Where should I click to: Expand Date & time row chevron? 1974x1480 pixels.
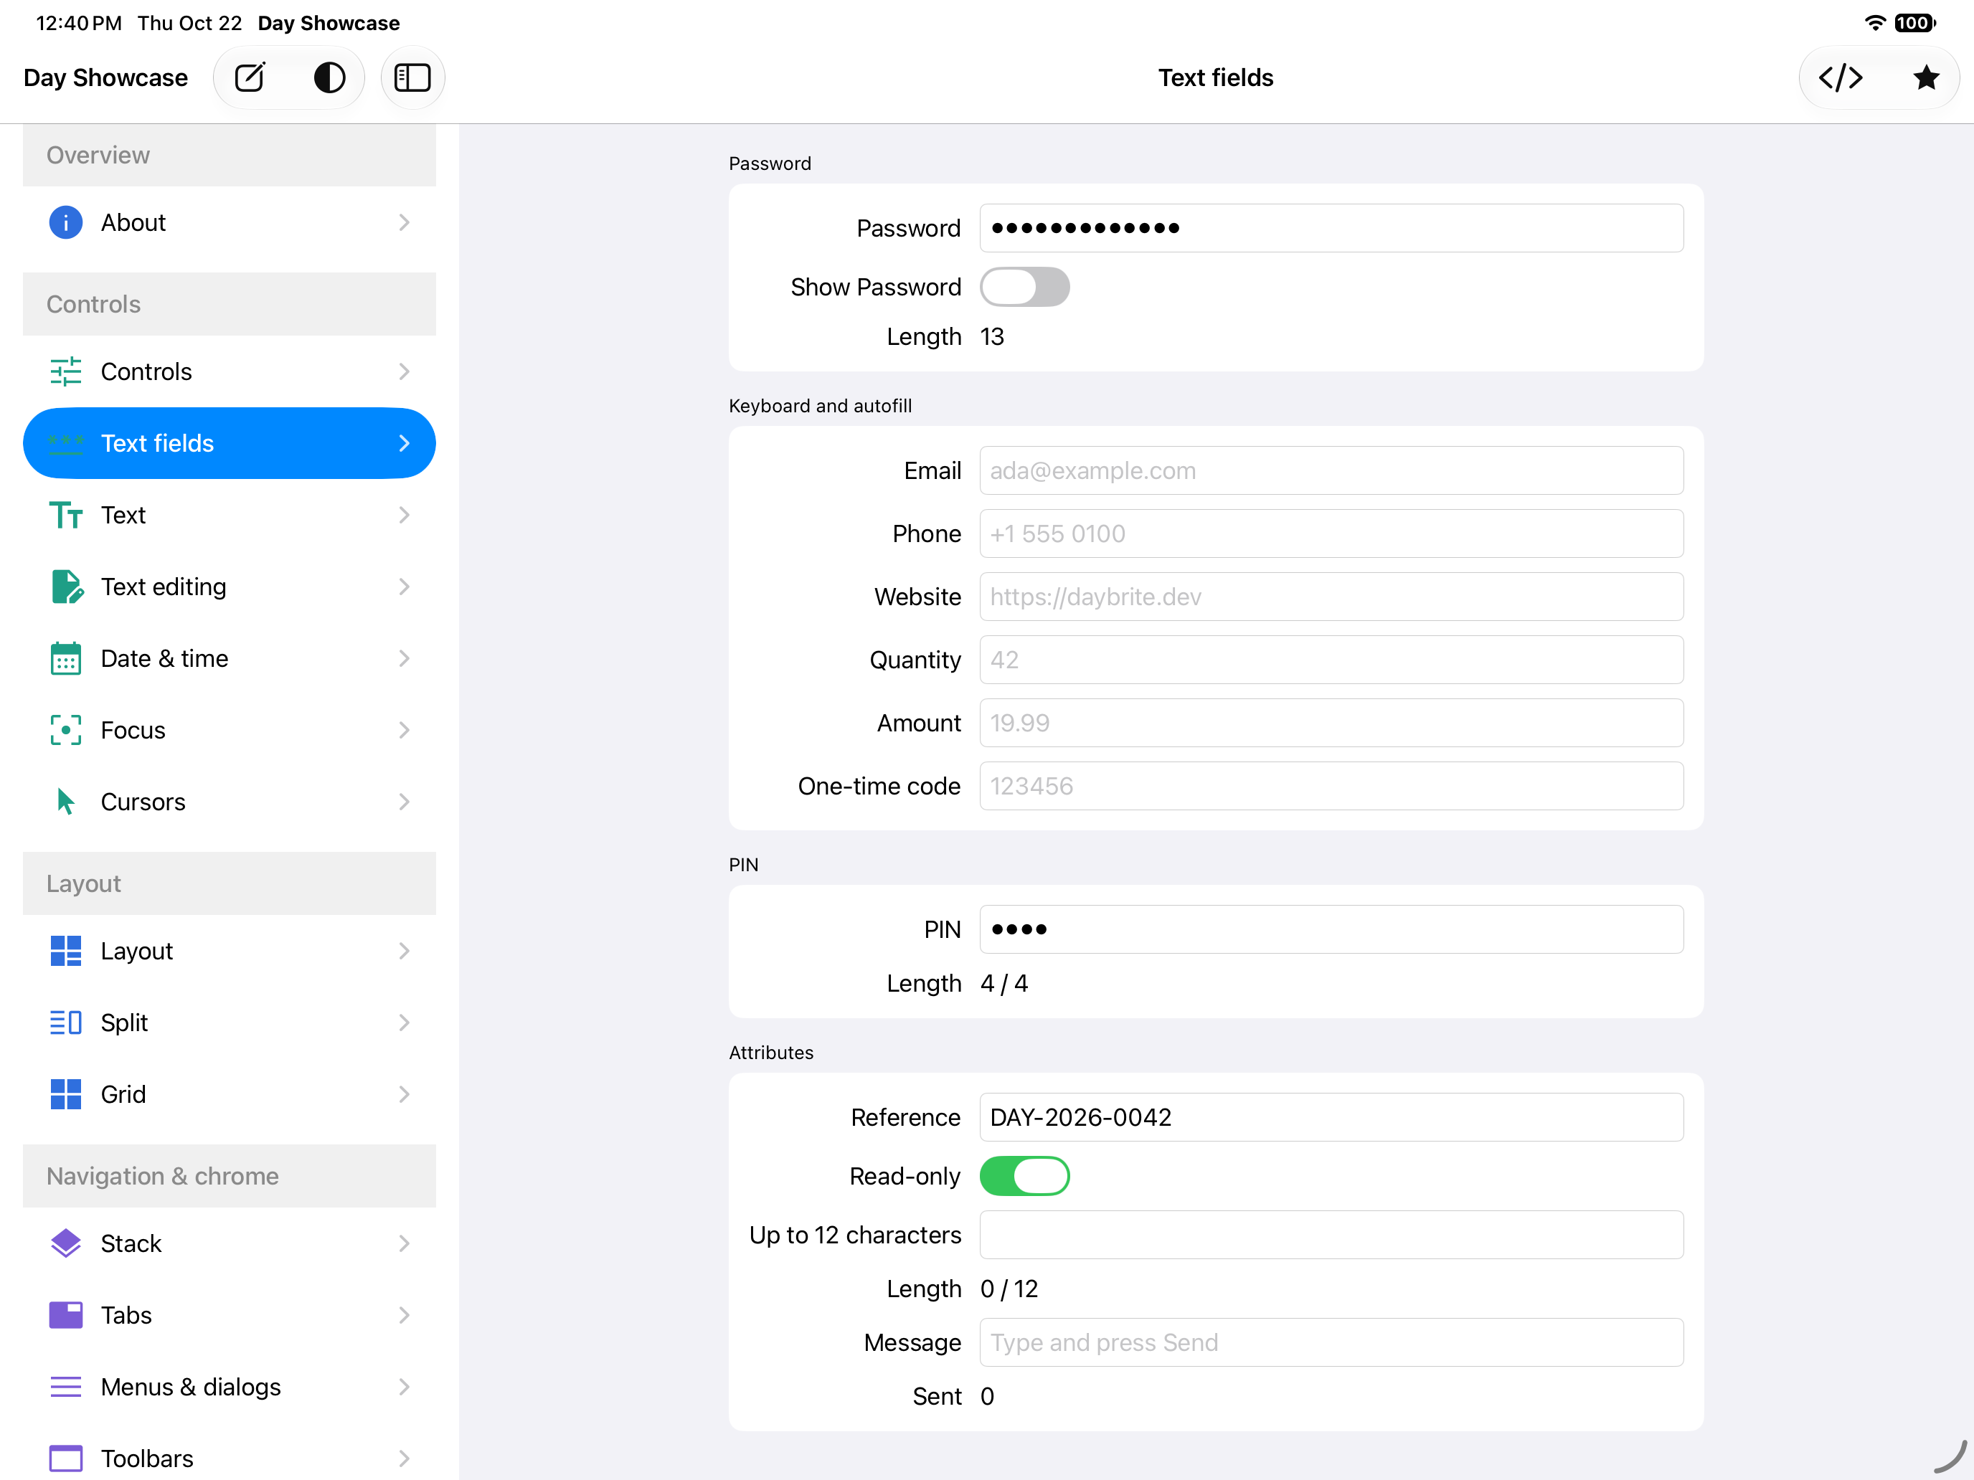(405, 658)
